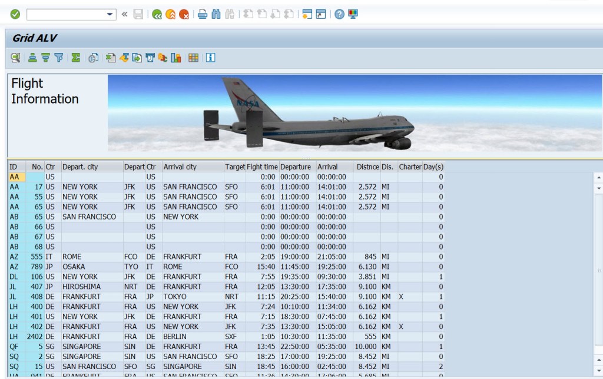Open the Details view magnifier icon
The image size is (603, 379).
(14, 57)
